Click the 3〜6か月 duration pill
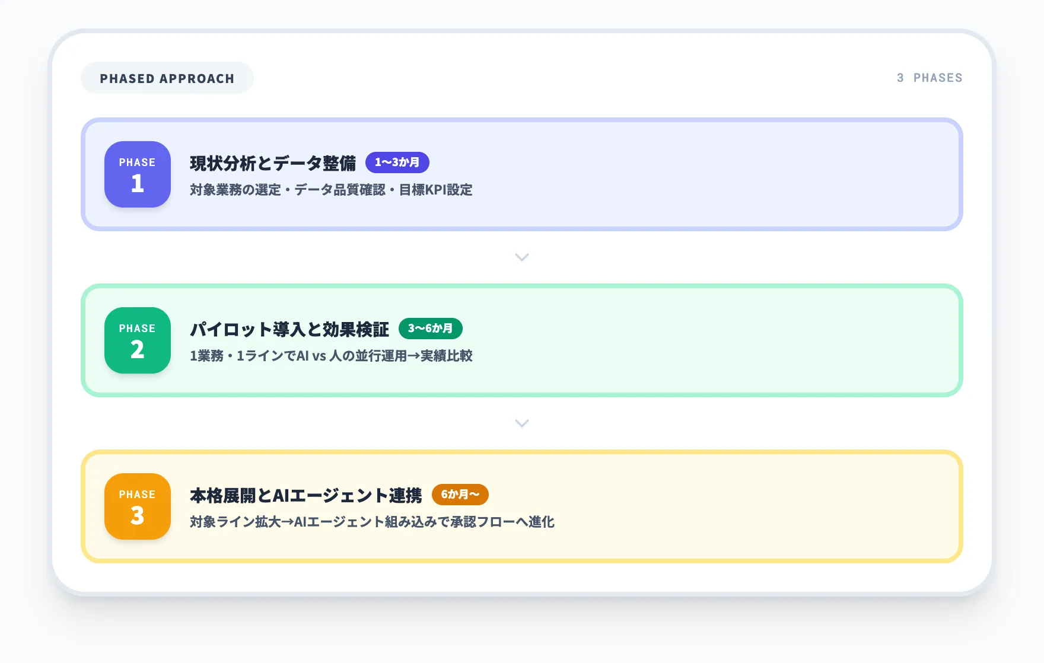 (431, 329)
